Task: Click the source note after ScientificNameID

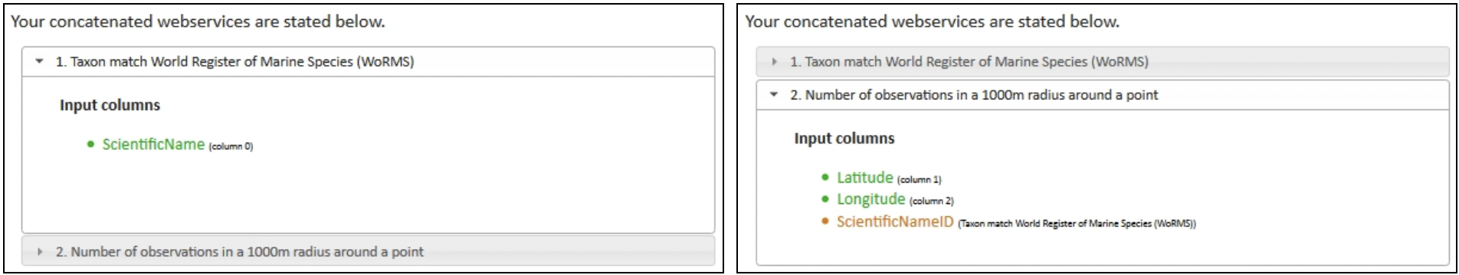Action: coord(1077,224)
